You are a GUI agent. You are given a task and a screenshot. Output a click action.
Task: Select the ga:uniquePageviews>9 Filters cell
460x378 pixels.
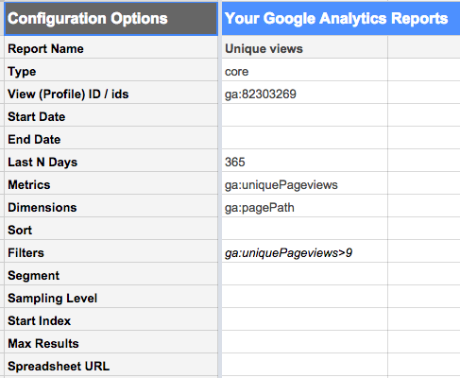(304, 251)
